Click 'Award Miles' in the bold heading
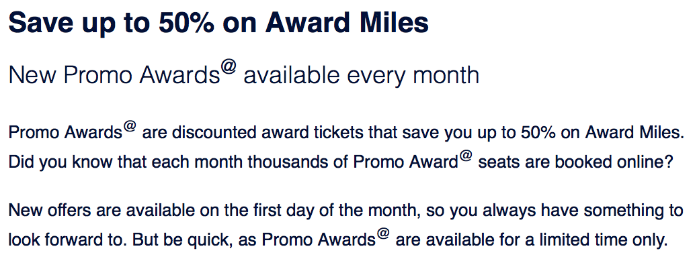 click(x=347, y=23)
